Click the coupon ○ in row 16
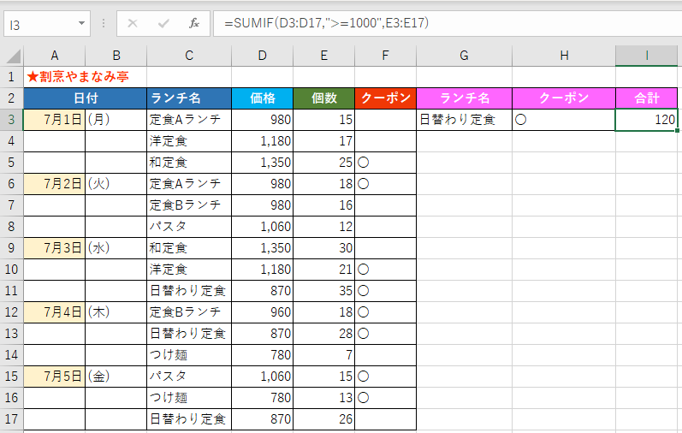Image resolution: width=682 pixels, height=433 pixels. tap(363, 398)
